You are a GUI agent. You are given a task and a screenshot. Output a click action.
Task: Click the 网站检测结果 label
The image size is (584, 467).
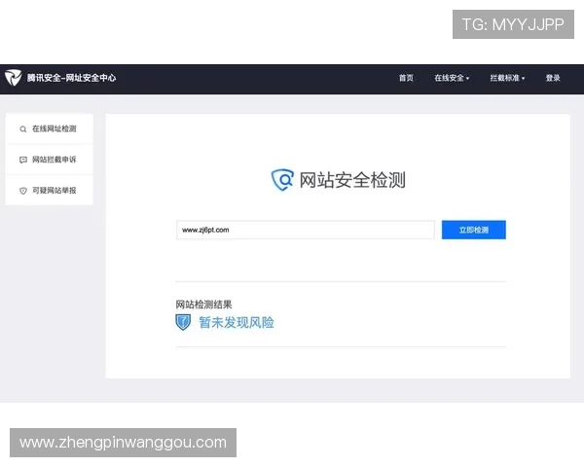click(x=203, y=305)
